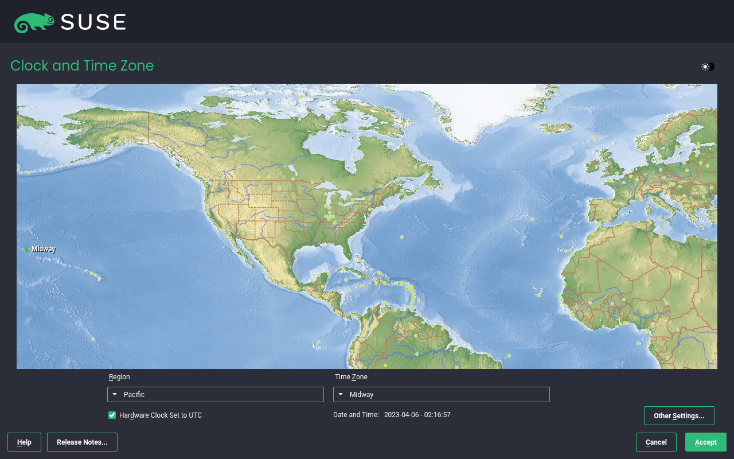Viewport: 734px width, 459px height.
Task: Click the Midway label on the map
Action: click(44, 249)
